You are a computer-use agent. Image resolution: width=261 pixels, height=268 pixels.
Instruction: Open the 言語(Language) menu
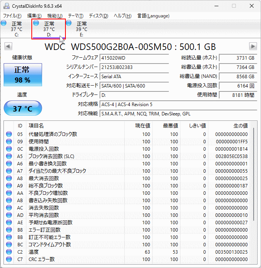click(153, 16)
